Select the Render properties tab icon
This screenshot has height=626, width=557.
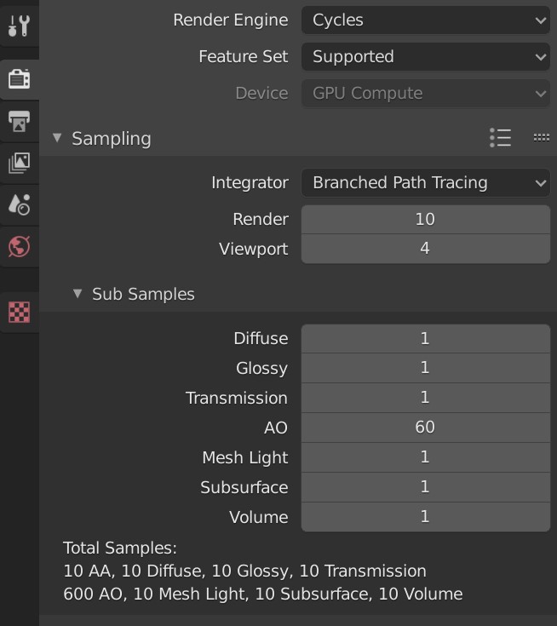19,78
